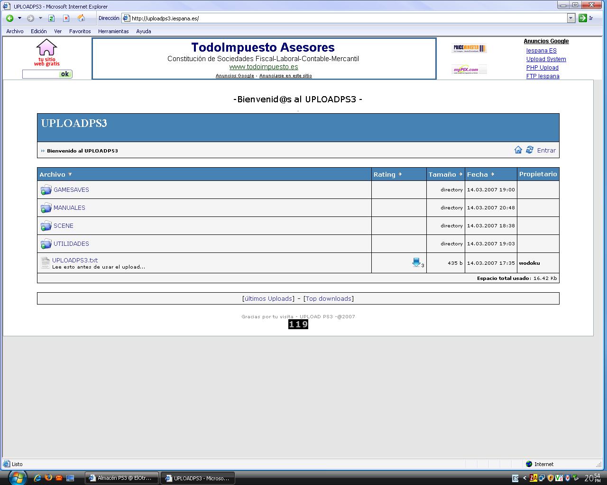Click the Show Desktop Quick Launch icon

coord(70,478)
